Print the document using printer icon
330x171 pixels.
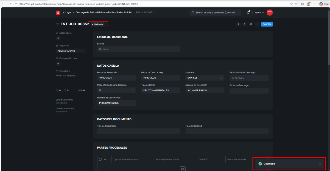251,24
